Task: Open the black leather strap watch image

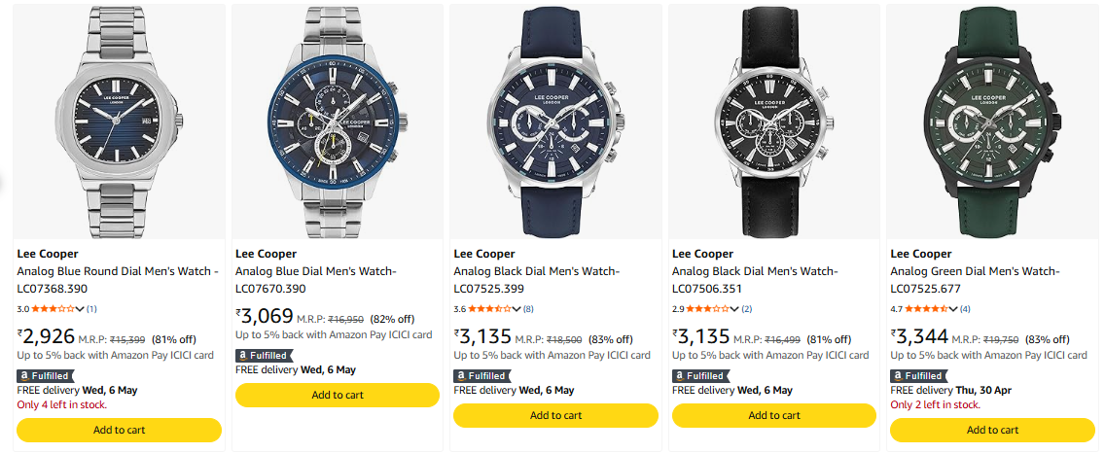Action: pyautogui.click(x=774, y=122)
